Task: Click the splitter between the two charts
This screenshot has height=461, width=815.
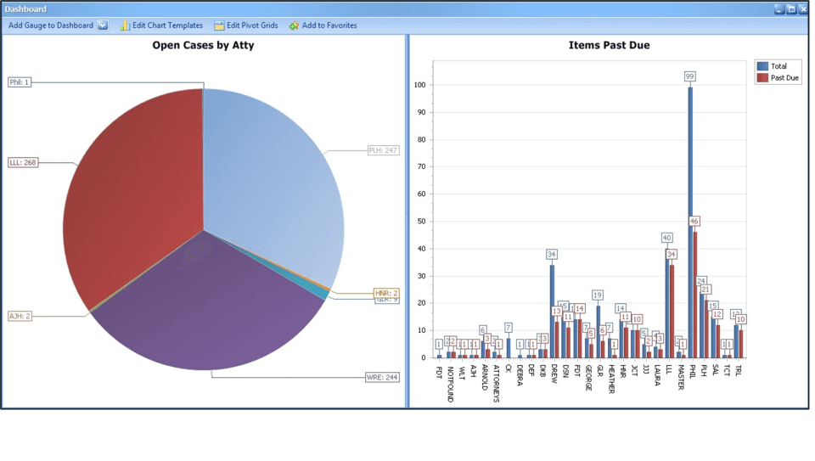Action: [x=407, y=221]
